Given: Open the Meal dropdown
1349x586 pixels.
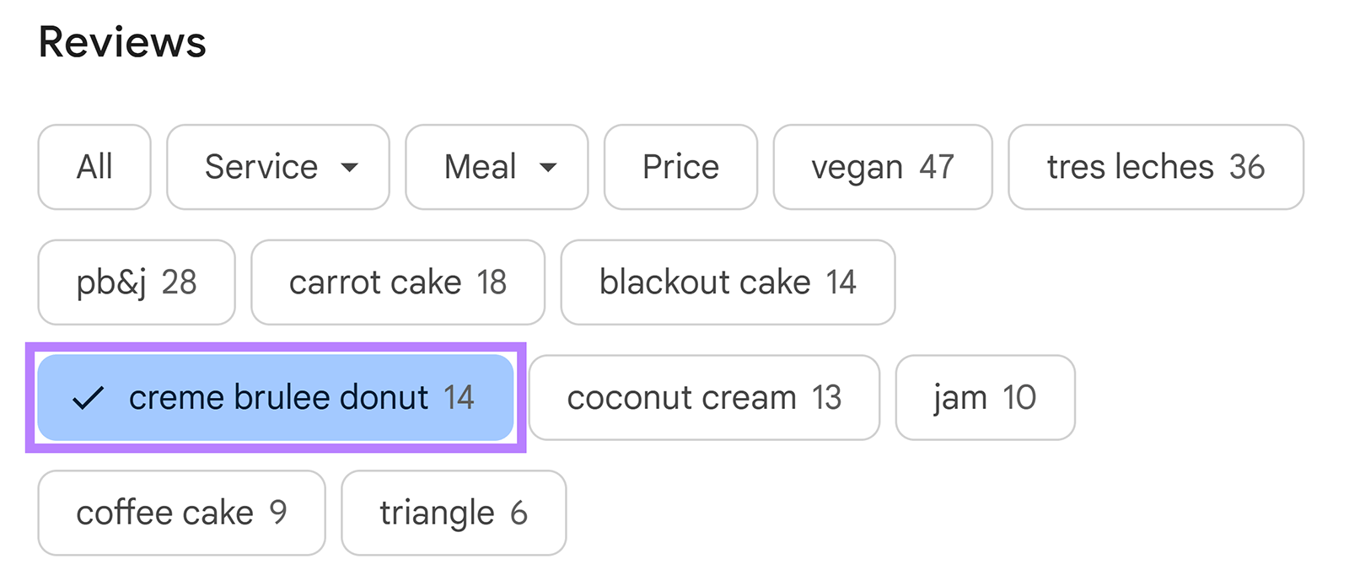Looking at the screenshot, I should pyautogui.click(x=496, y=166).
